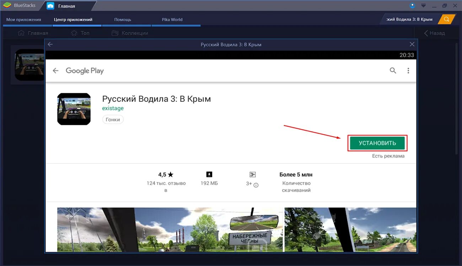
Task: Click the Назад back link
Action: [x=434, y=33]
